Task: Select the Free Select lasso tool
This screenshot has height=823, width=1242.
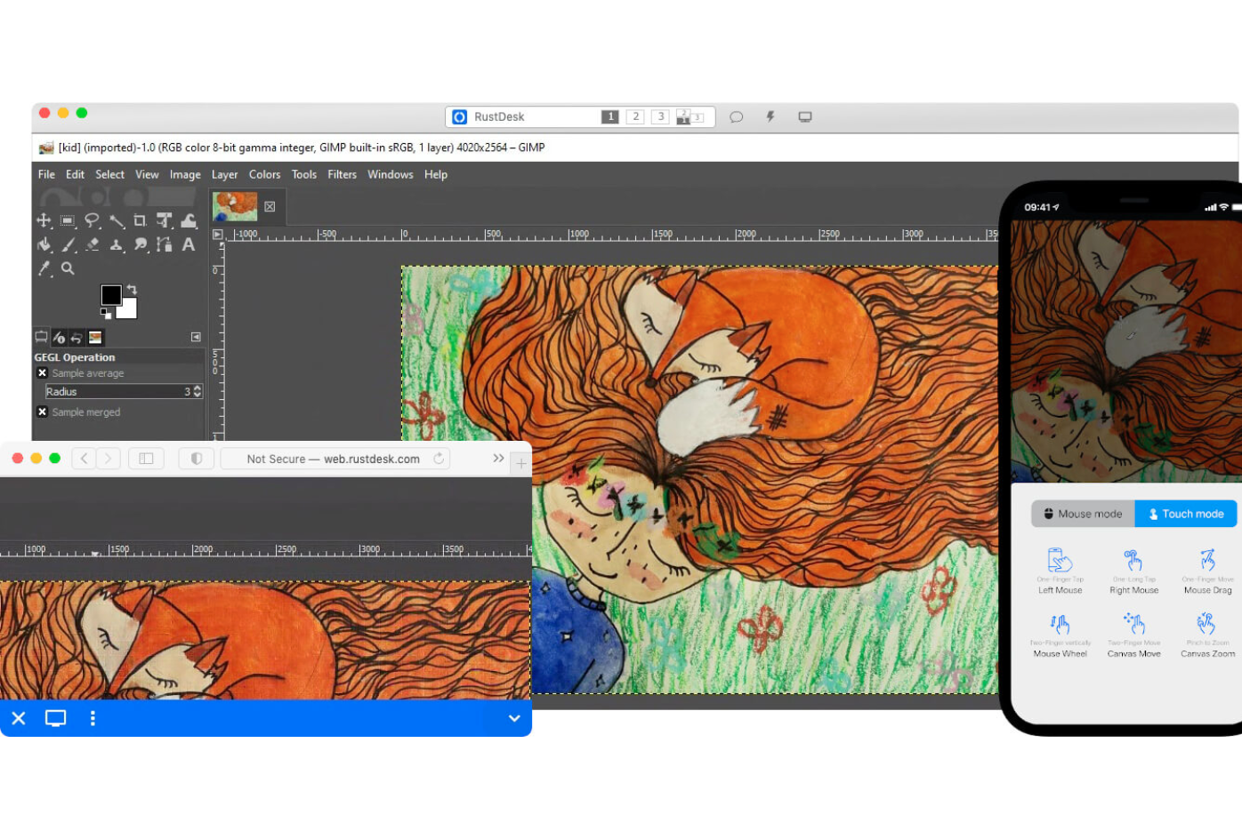Action: pos(92,220)
